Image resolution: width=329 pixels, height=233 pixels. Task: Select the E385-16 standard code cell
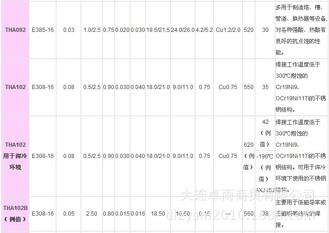click(x=43, y=30)
